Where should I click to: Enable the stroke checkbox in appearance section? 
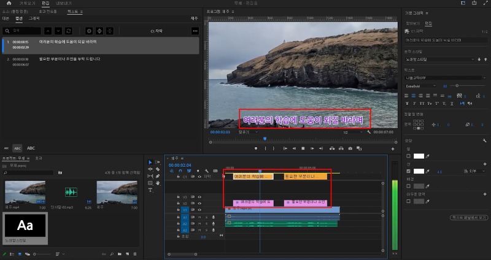tap(408, 171)
